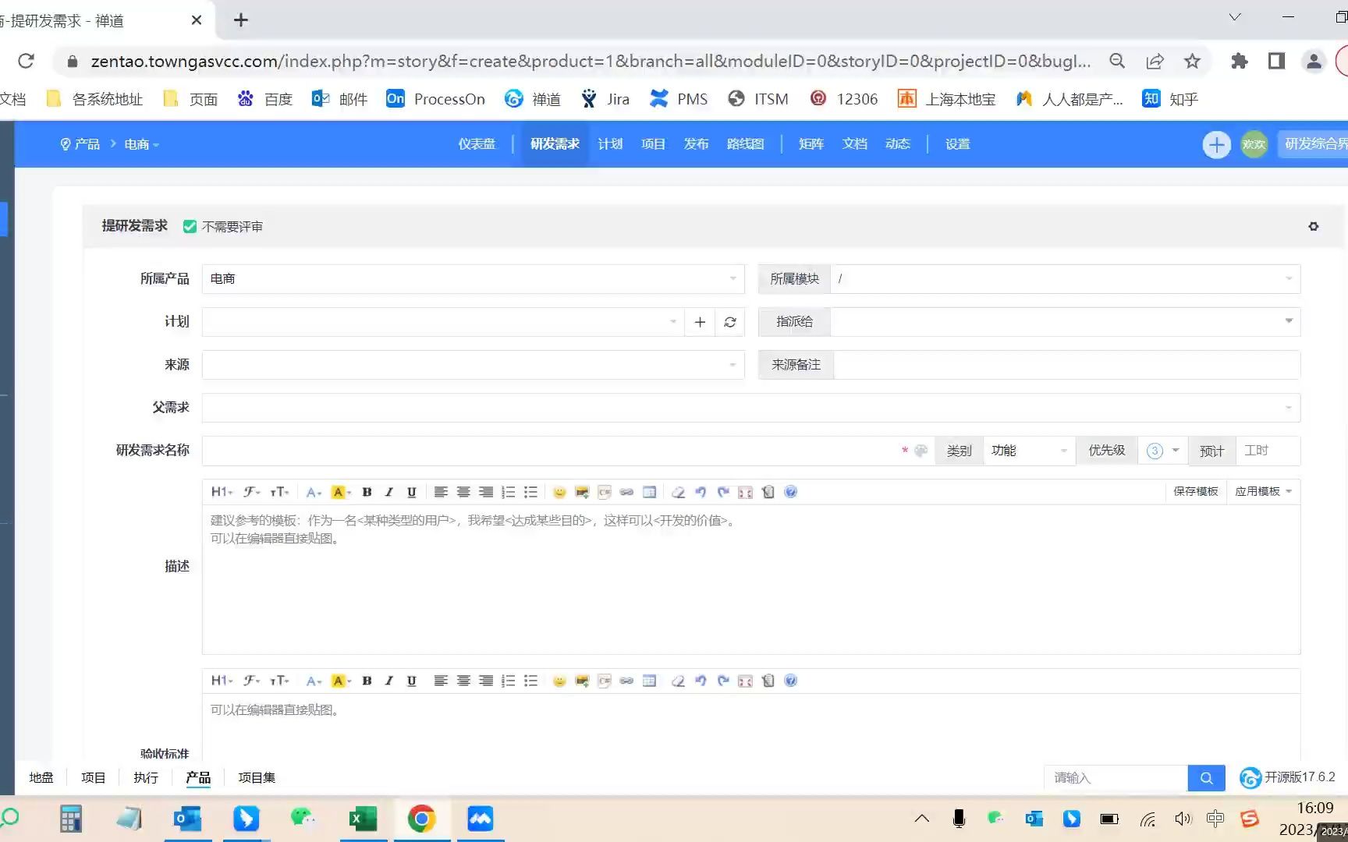This screenshot has height=842, width=1348.
Task: Open the editor help icon
Action: coord(790,491)
